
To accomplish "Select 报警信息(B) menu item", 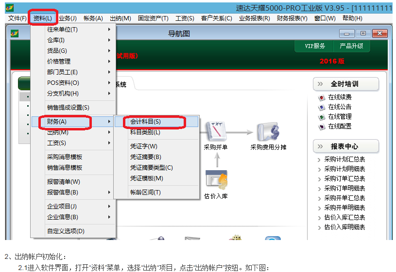I will coord(73,192).
